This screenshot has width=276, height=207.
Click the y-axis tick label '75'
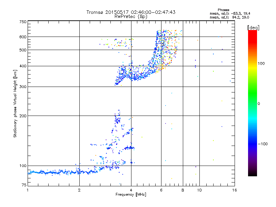coord(24,185)
